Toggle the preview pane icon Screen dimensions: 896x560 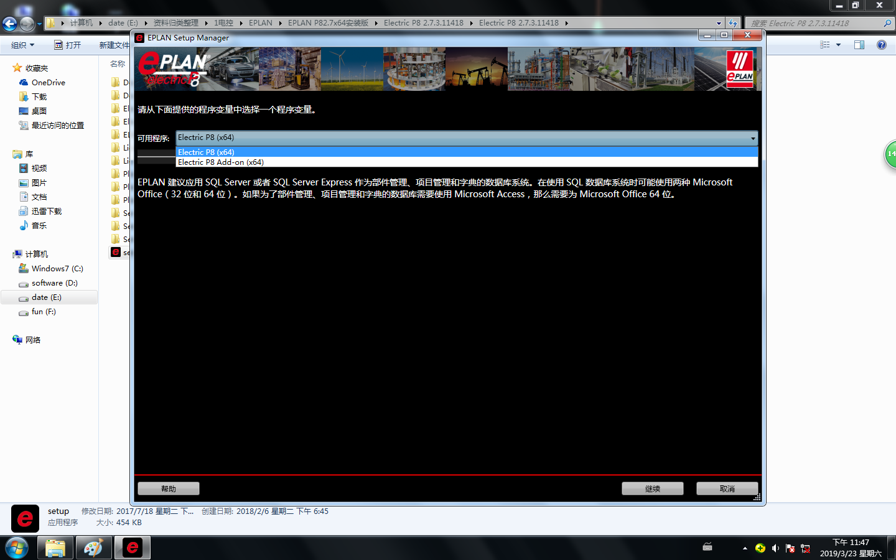[x=859, y=45]
